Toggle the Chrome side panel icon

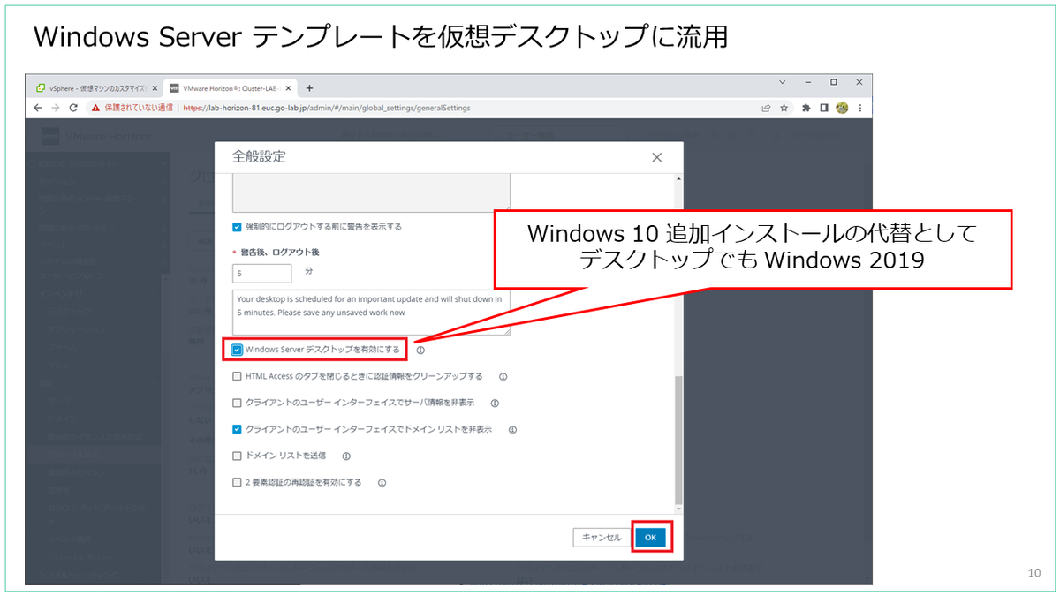(x=824, y=108)
